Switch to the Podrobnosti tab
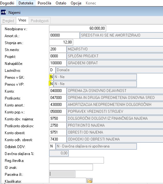Screen dimensions: 163x184 [40, 21]
